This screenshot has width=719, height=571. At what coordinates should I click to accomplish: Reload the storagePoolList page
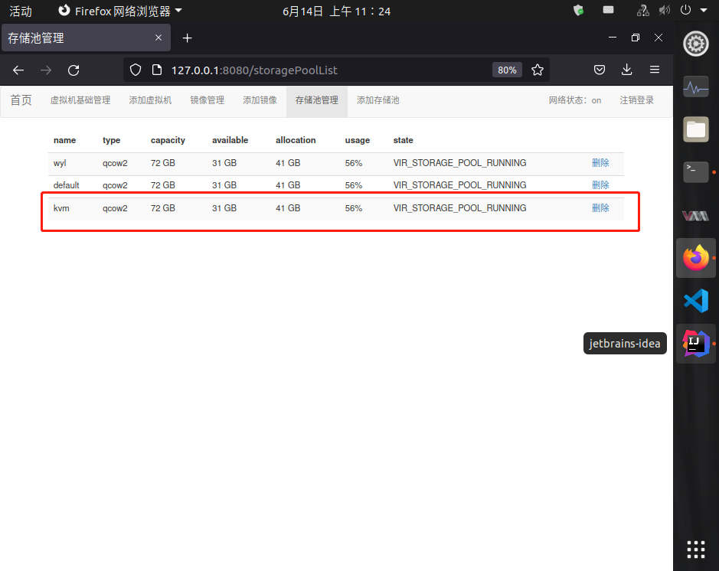pyautogui.click(x=74, y=70)
